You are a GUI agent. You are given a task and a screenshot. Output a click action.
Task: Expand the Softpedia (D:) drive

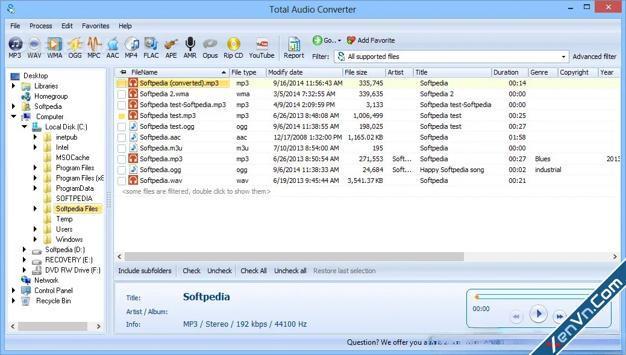[x=24, y=250]
